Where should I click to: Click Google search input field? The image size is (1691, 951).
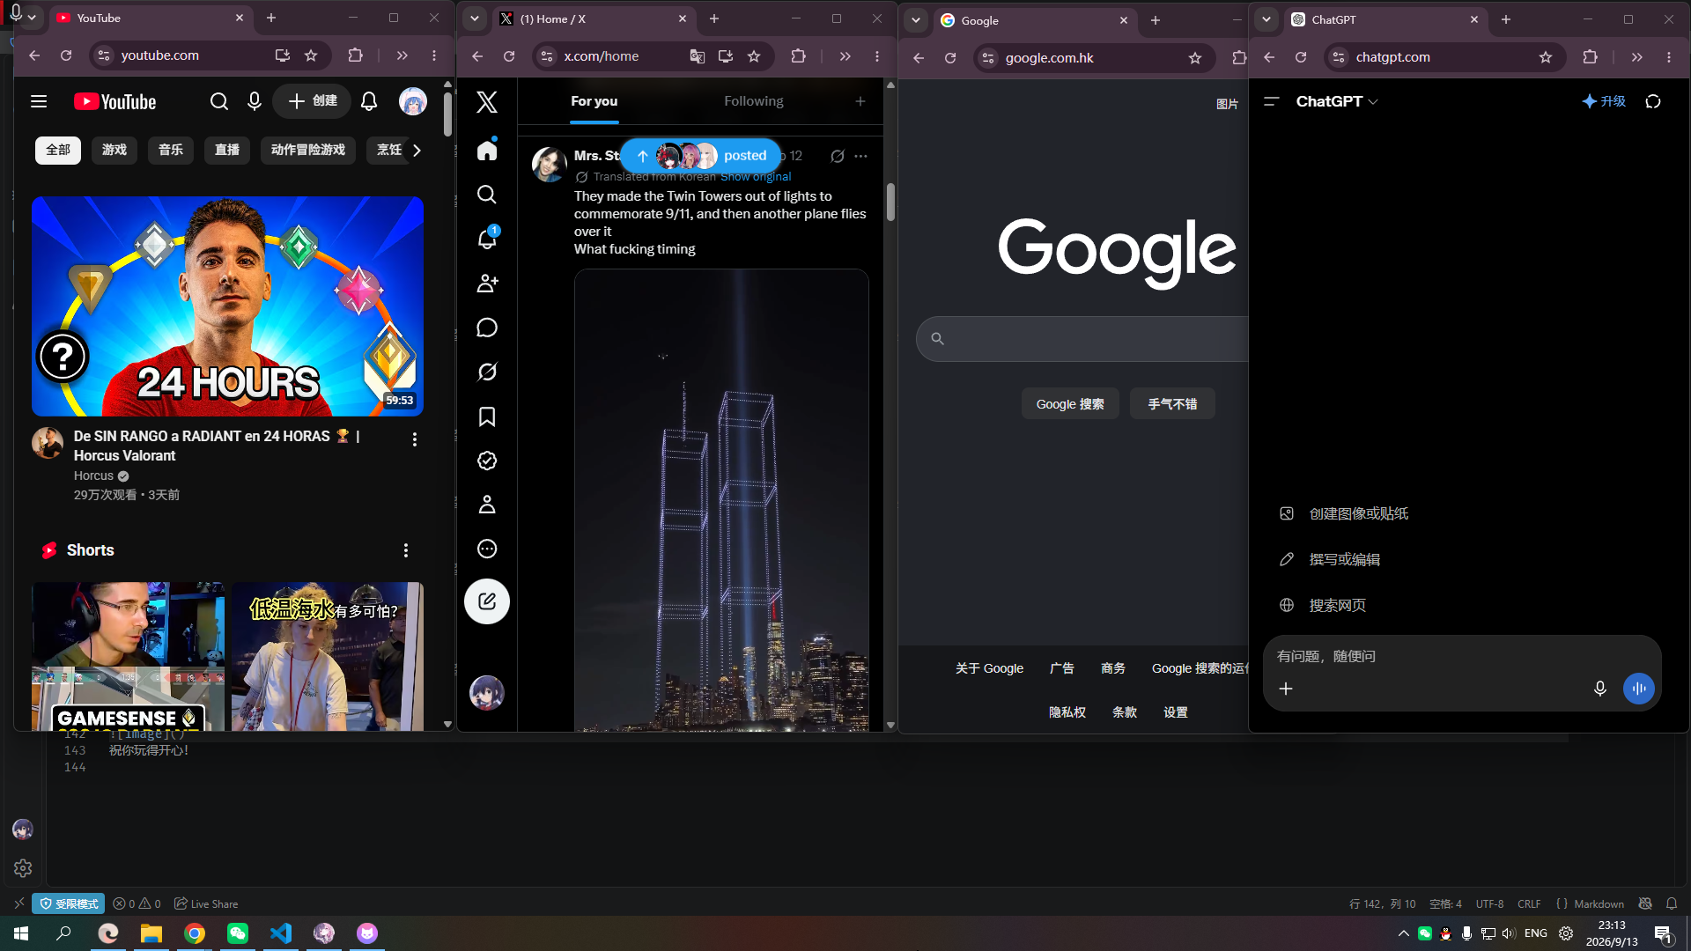1083,339
